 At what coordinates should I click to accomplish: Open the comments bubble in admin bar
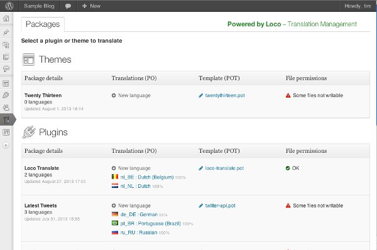point(68,6)
